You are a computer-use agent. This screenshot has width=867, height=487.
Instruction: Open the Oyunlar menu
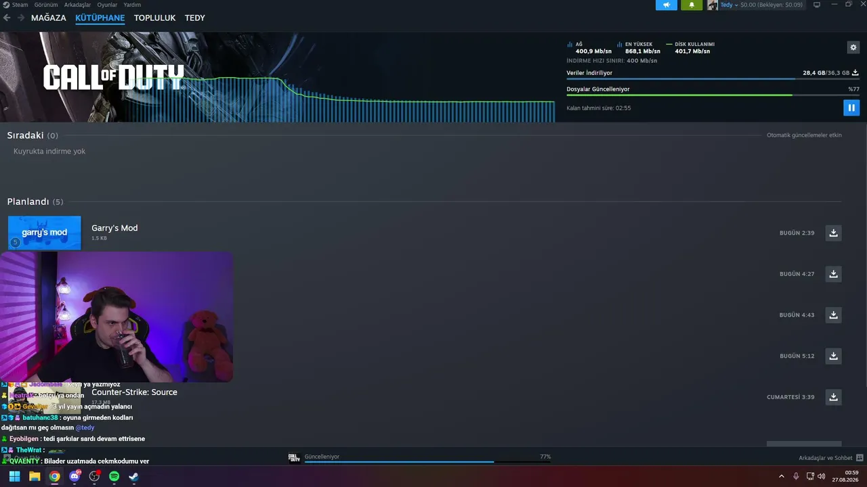click(x=107, y=5)
